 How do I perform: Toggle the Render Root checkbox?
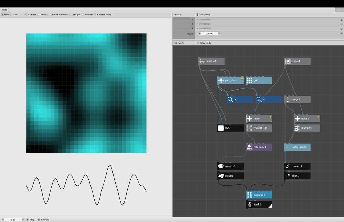[x=95, y=15]
